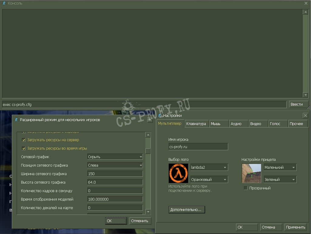The image size is (311, 234).
Task: Click the Имя игрока name field
Action: pos(198,147)
